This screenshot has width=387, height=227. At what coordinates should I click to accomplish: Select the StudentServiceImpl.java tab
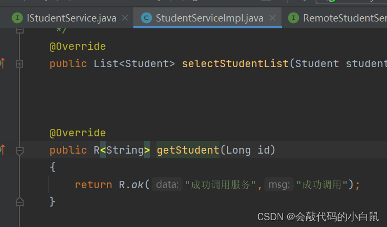point(209,18)
